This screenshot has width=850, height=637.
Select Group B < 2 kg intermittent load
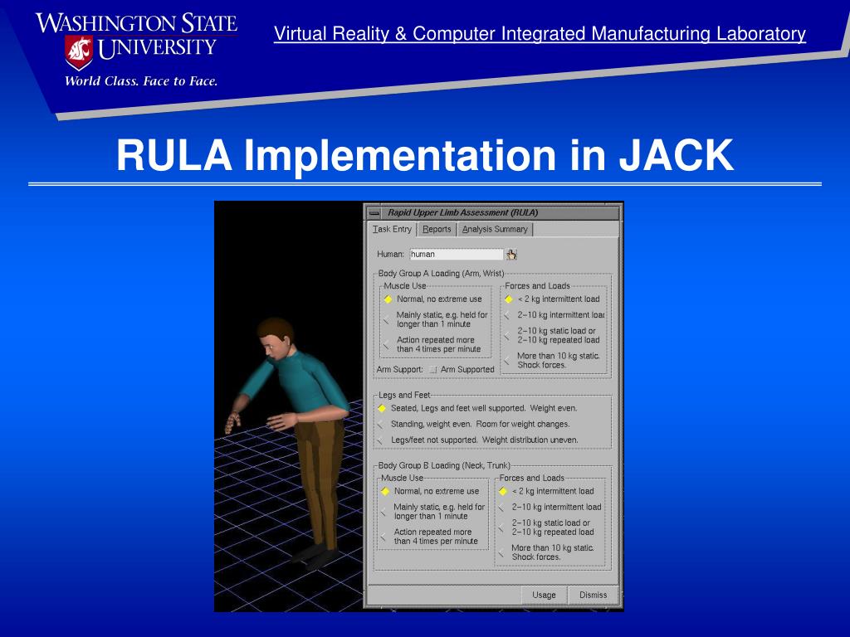(546, 491)
